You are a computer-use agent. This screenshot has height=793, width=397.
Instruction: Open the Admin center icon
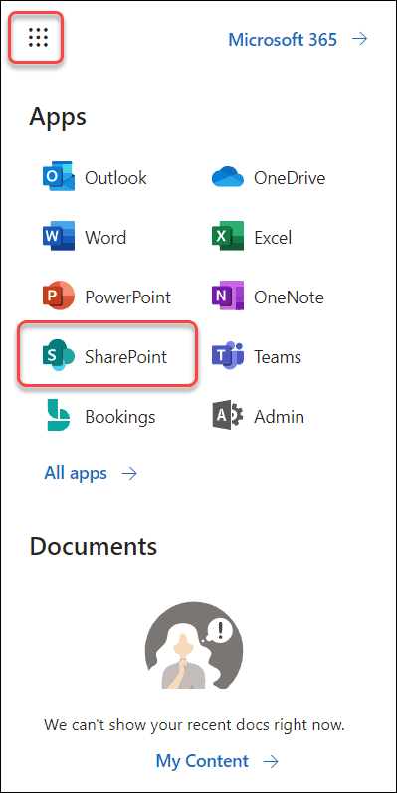point(228,416)
